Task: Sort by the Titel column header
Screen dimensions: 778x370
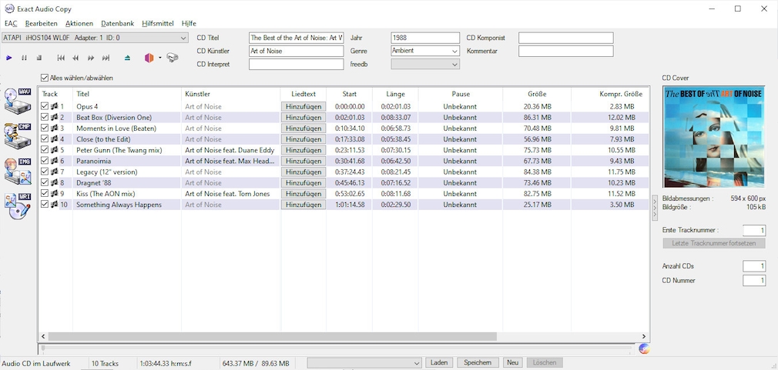Action: pyautogui.click(x=127, y=94)
